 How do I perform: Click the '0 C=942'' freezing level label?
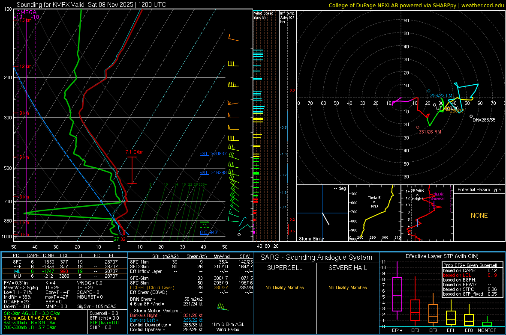tap(209, 232)
